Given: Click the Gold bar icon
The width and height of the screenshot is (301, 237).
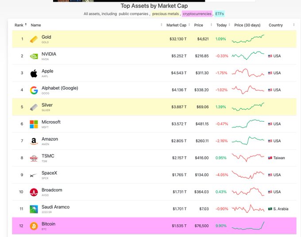Looking at the screenshot, I should click(34, 39).
